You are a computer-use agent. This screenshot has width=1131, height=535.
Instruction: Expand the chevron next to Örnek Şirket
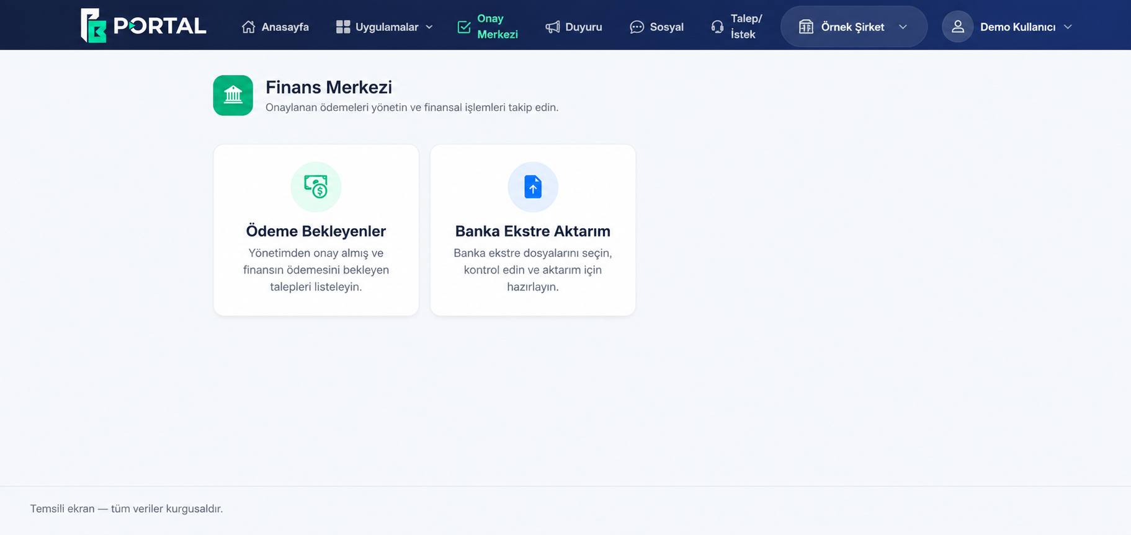(903, 27)
